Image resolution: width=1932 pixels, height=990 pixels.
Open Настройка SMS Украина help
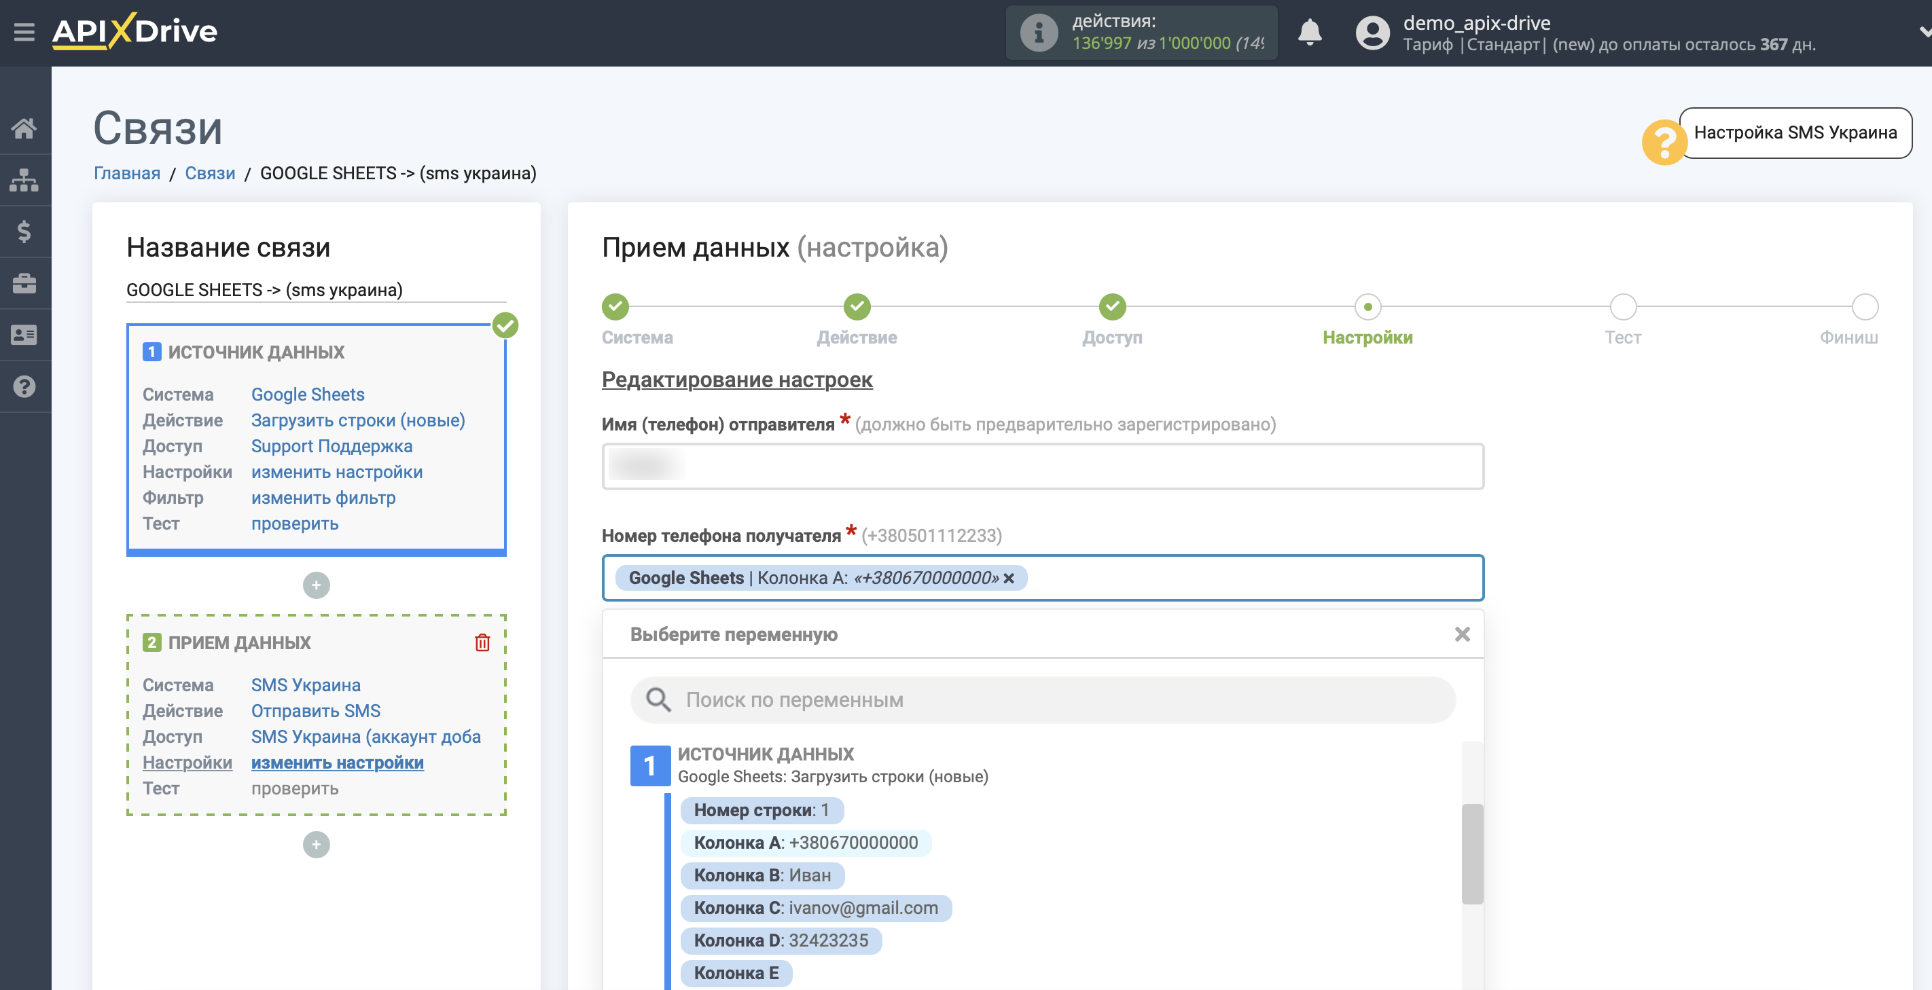click(x=1795, y=132)
